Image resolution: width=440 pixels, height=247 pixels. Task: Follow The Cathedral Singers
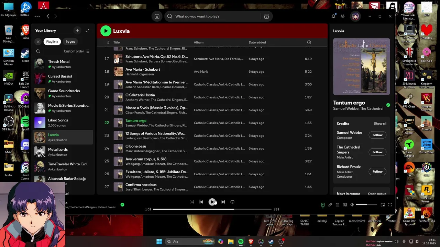(x=377, y=152)
